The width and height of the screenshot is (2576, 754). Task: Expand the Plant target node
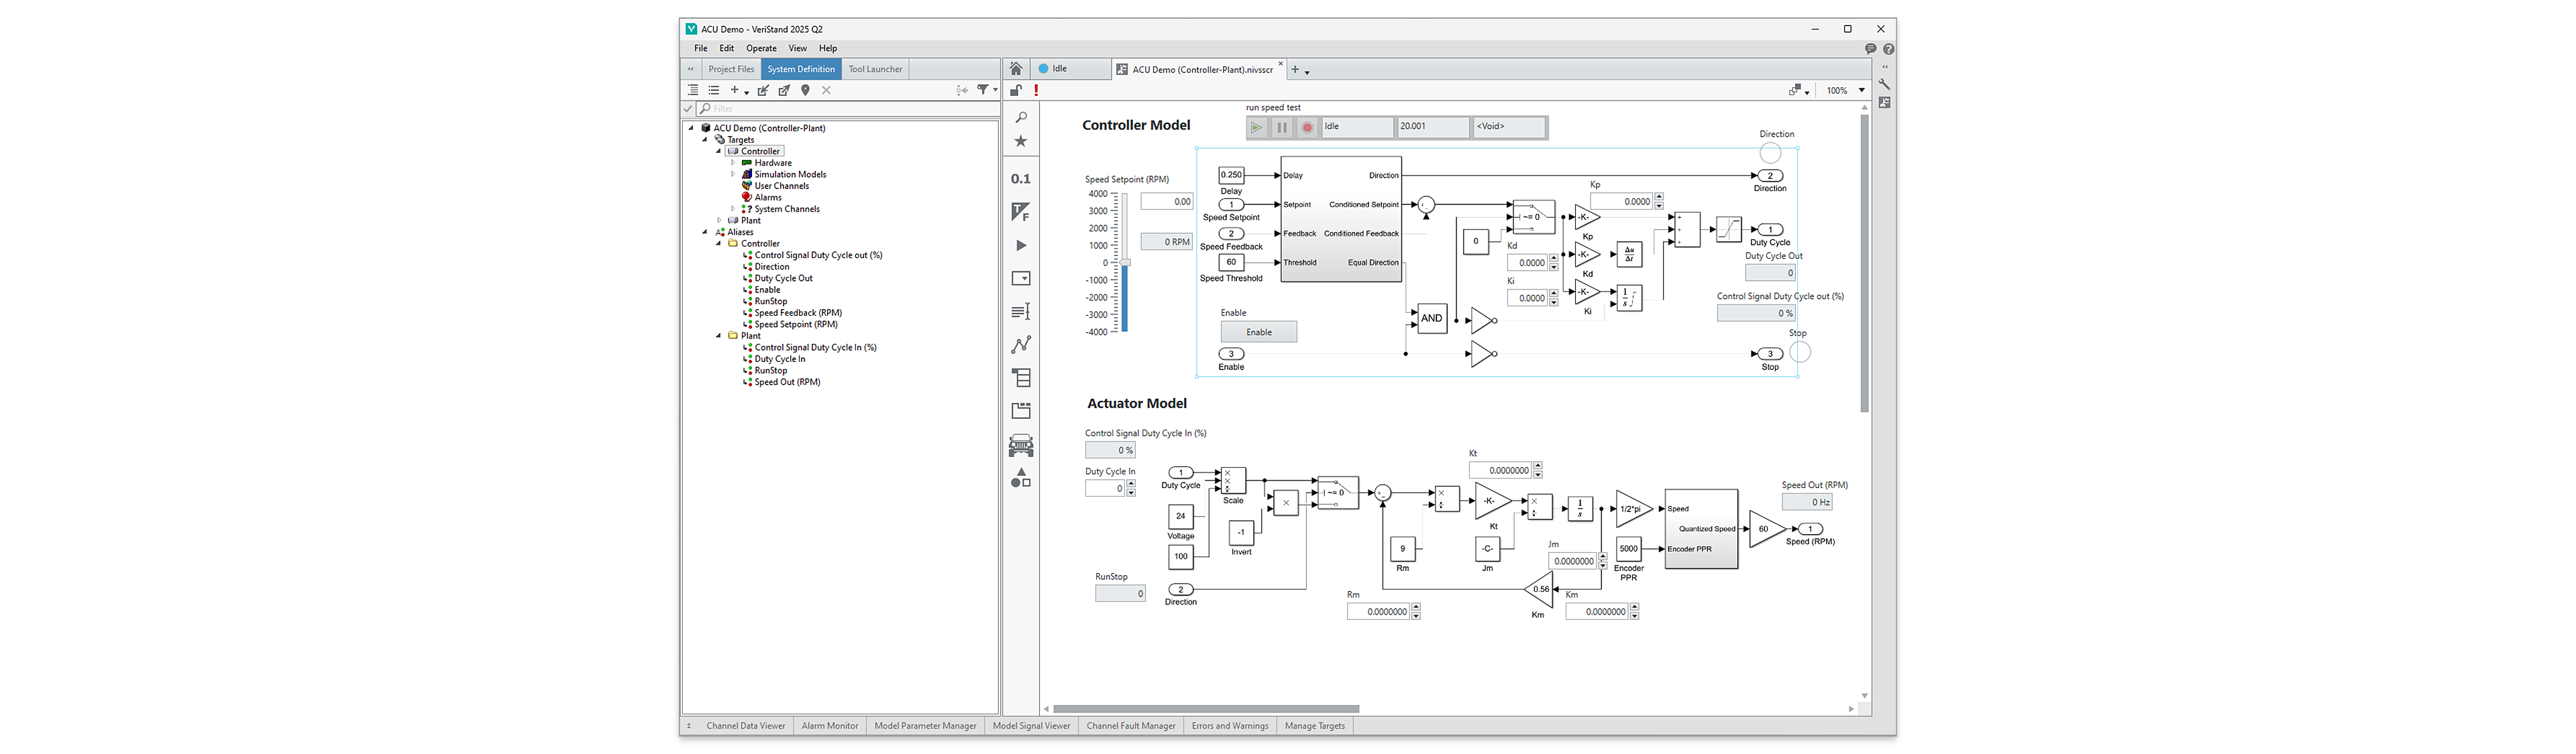(719, 221)
